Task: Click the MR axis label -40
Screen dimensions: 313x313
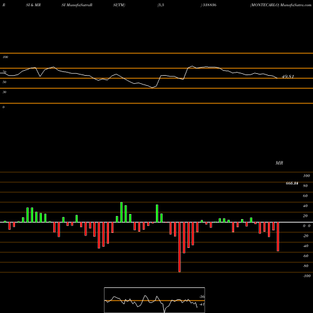Action: pos(305,246)
